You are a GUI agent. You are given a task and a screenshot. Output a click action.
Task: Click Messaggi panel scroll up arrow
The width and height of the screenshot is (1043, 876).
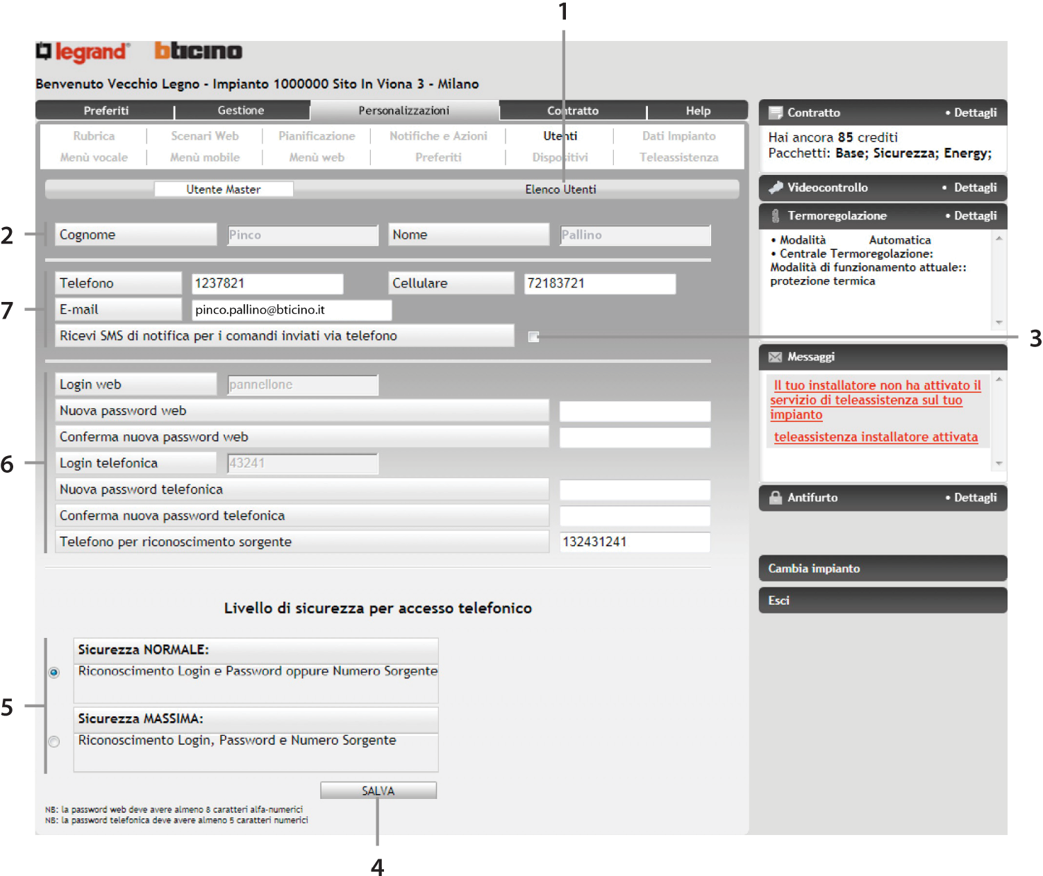tap(999, 379)
